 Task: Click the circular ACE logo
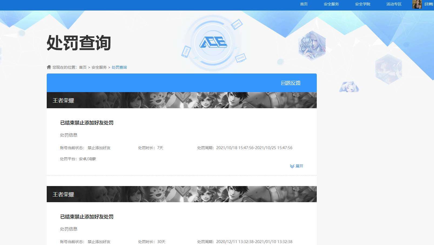(x=213, y=42)
